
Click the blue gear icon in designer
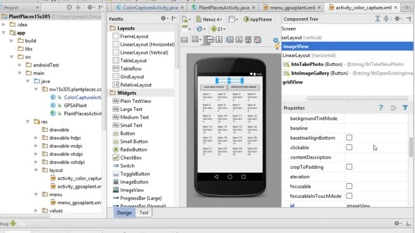(x=276, y=40)
